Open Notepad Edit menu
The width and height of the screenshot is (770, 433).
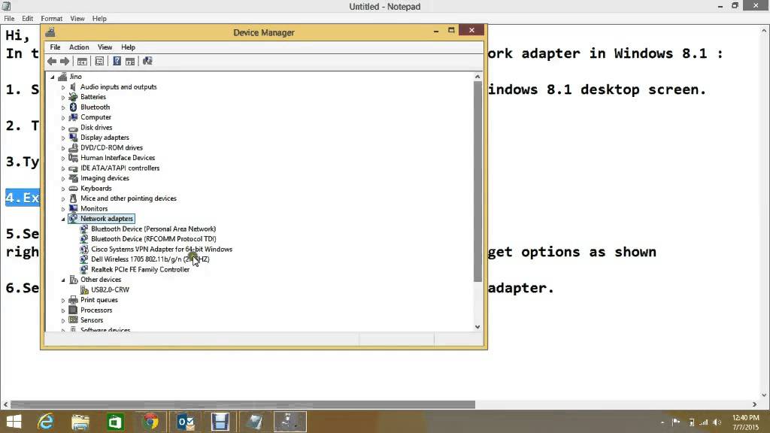[28, 19]
